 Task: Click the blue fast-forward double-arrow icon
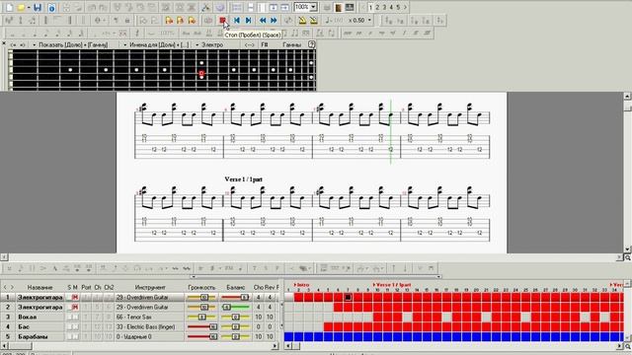[x=274, y=20]
